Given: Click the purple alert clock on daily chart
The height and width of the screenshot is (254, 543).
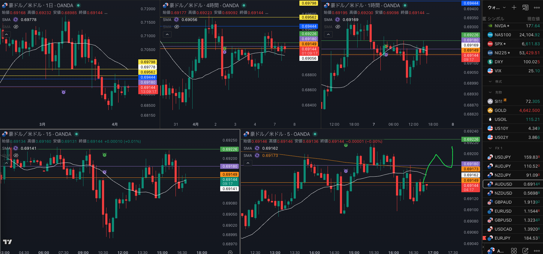Looking at the screenshot, I should click(x=64, y=92).
